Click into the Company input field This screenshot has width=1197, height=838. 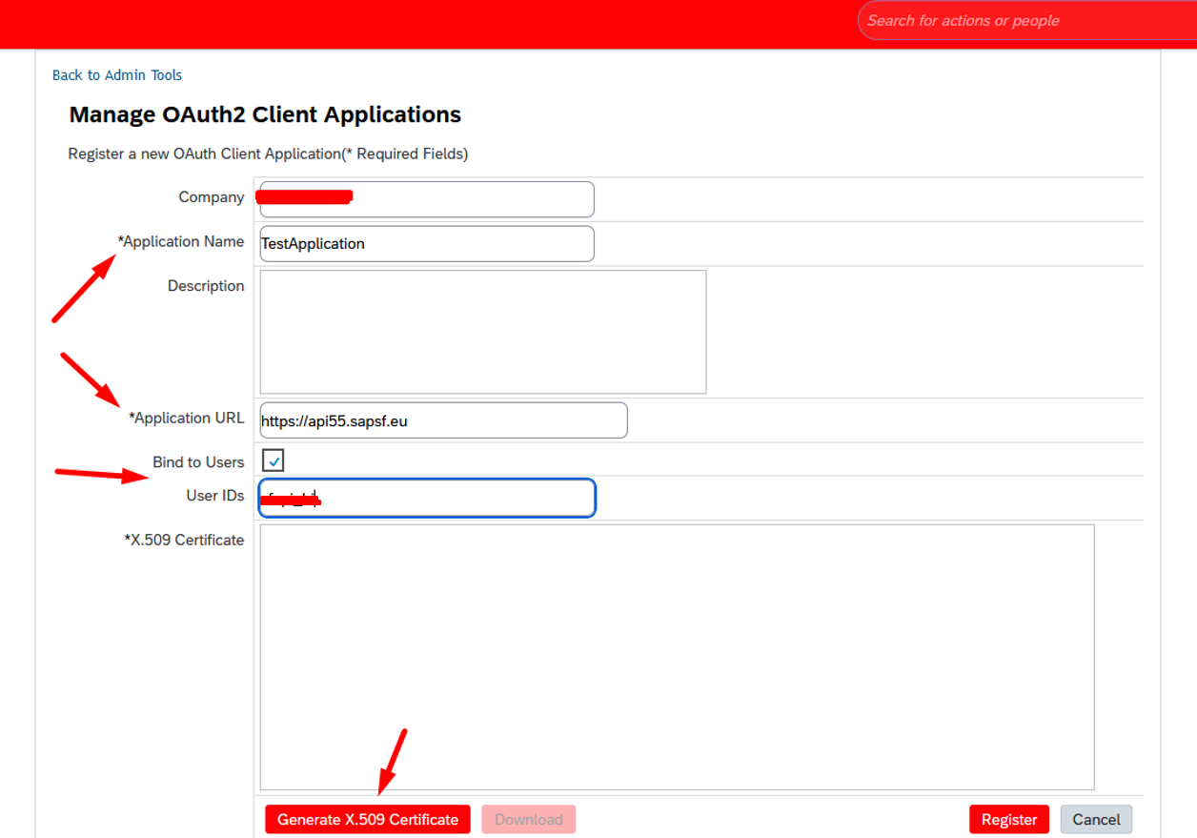[427, 199]
